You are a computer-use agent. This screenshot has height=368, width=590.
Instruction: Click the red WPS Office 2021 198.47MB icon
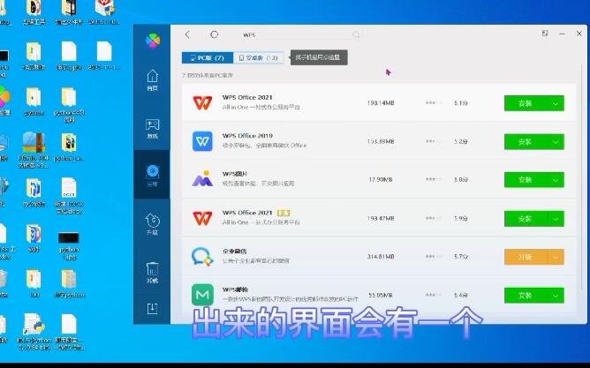coord(202,218)
